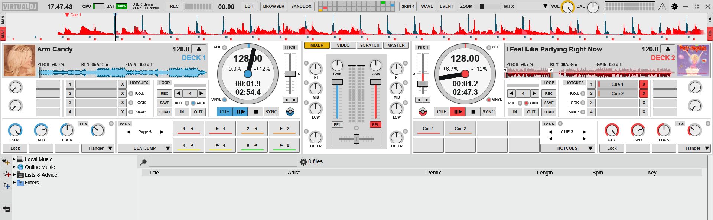Nudge Deck 1 pitch with left arrow

click(x=286, y=100)
